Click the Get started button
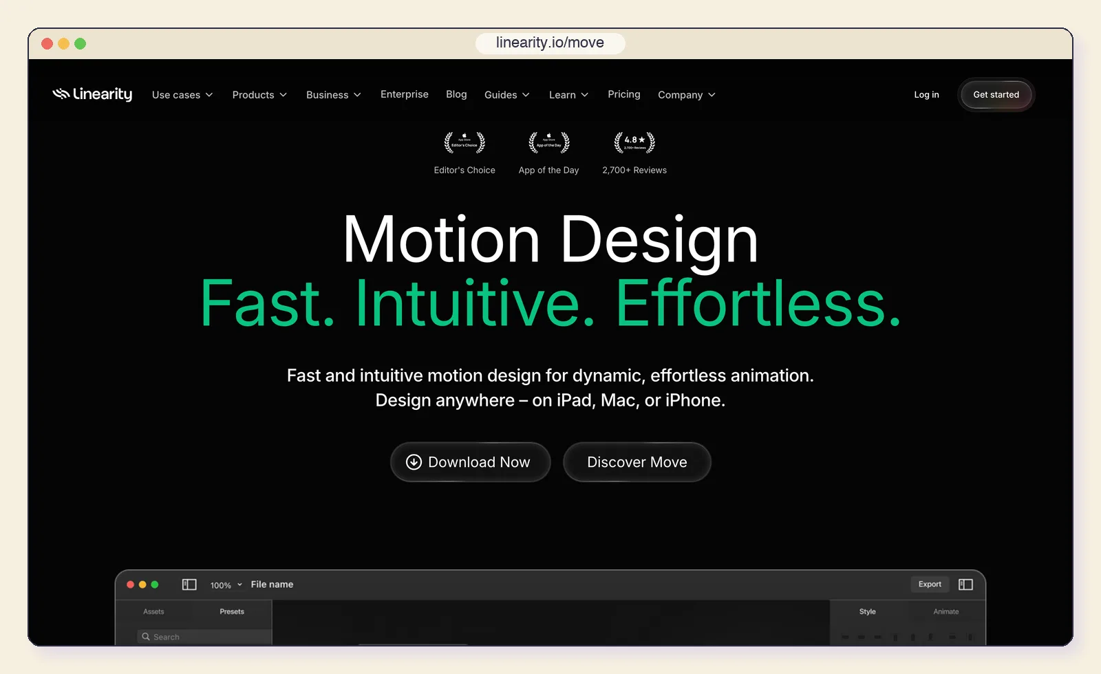Viewport: 1101px width, 674px height. click(x=996, y=95)
